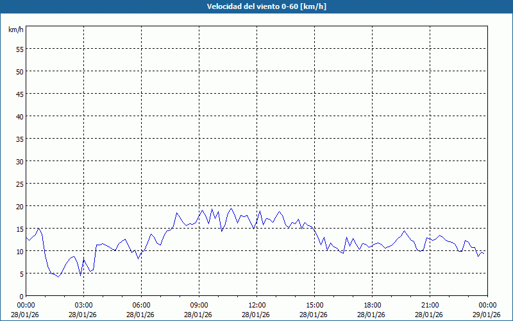Click the y-axis label '20'
Screen dimensions: 513x321
20,207
